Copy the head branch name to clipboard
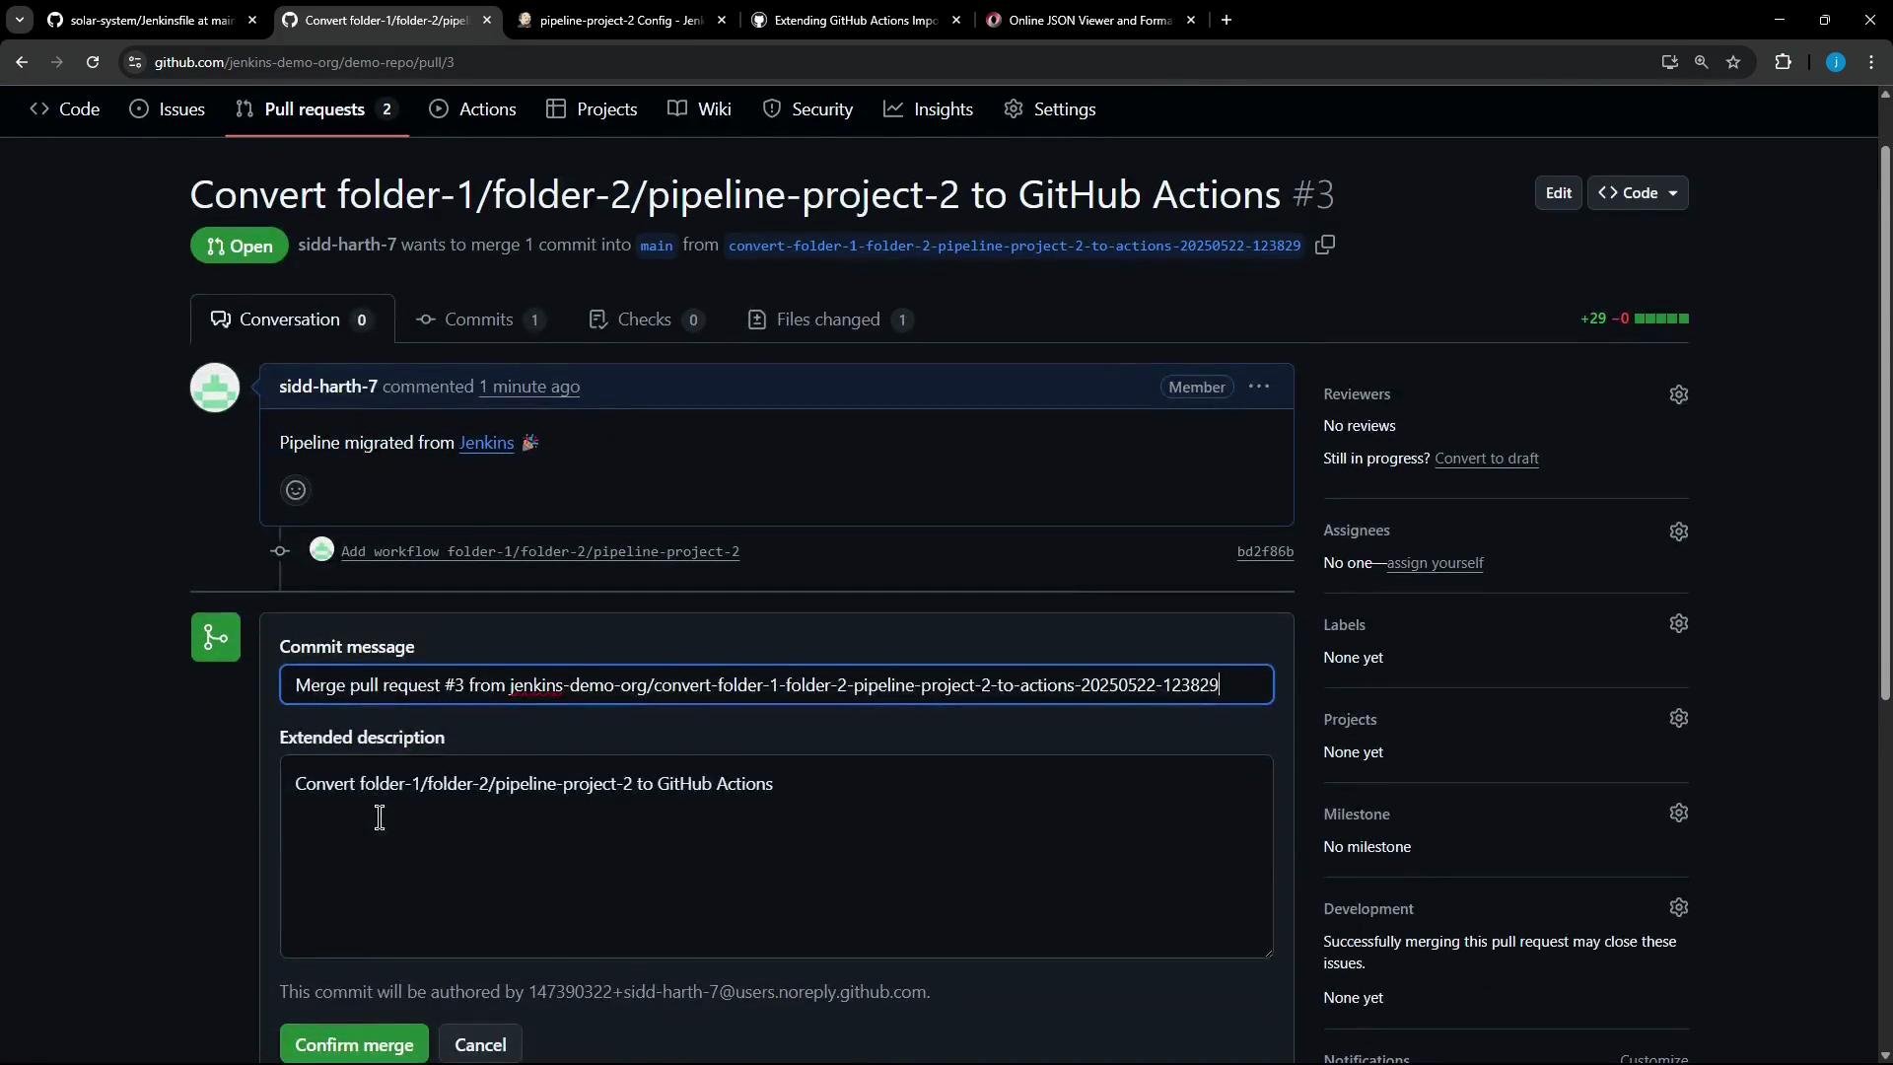This screenshot has width=1893, height=1065. coord(1325,245)
